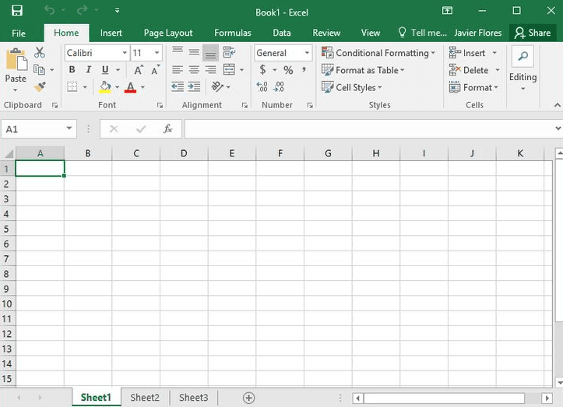Open Customize Quick Access Toolbar arrow
The height and width of the screenshot is (407, 563).
coord(117,10)
